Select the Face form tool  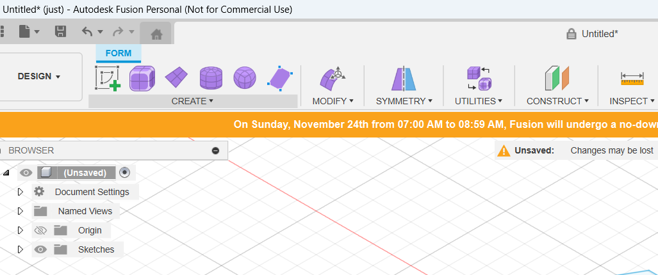pyautogui.click(x=279, y=79)
